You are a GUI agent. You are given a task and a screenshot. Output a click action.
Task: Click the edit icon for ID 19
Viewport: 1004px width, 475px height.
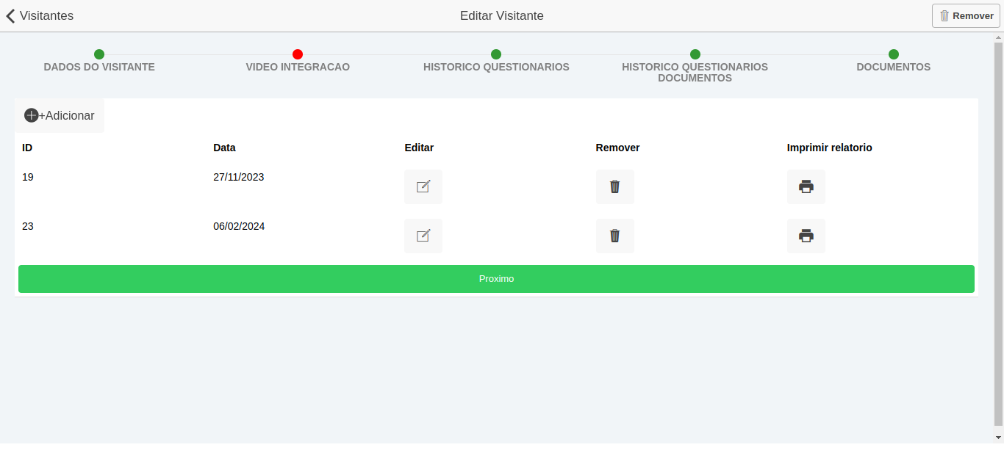tap(423, 186)
